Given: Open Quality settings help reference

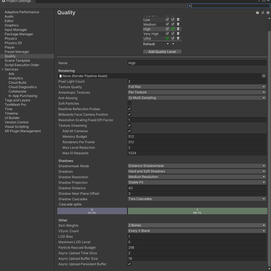Looking at the screenshot, I should [x=257, y=13].
